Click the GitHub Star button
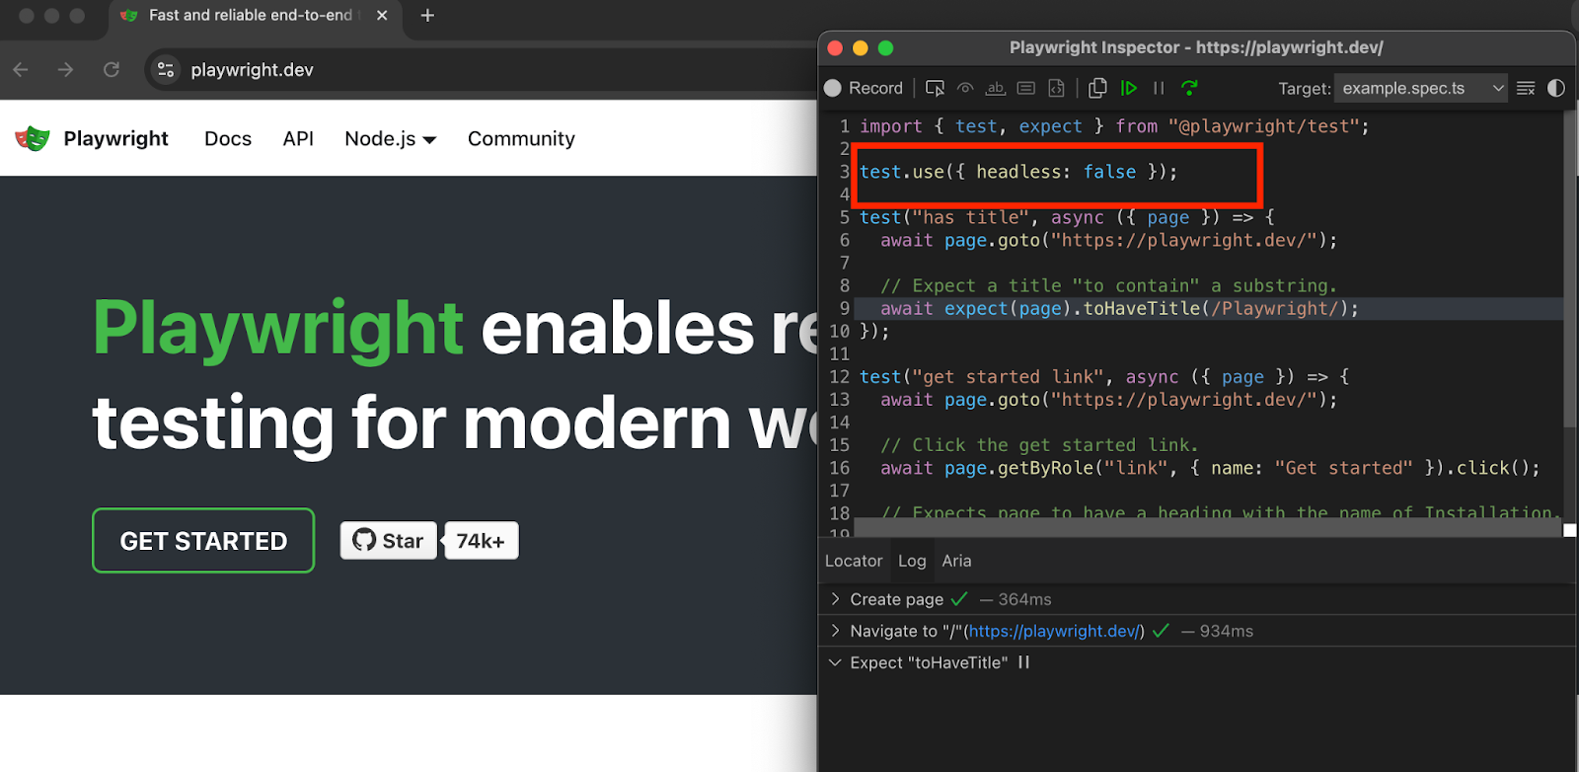This screenshot has height=772, width=1579. pyautogui.click(x=389, y=540)
